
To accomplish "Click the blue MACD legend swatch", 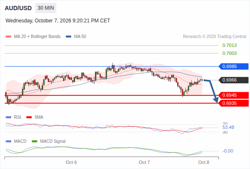I will coord(8,142).
